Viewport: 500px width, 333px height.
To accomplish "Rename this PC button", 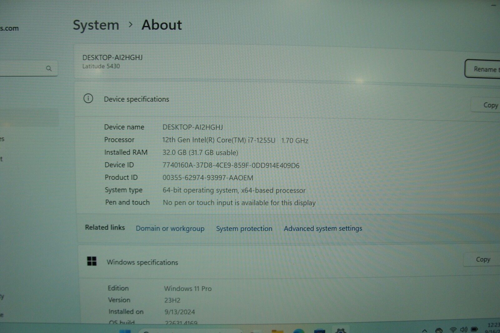I will click(x=482, y=69).
